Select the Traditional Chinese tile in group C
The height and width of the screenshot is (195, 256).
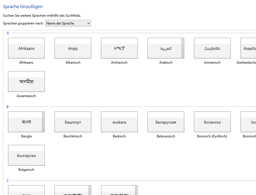(73, 191)
